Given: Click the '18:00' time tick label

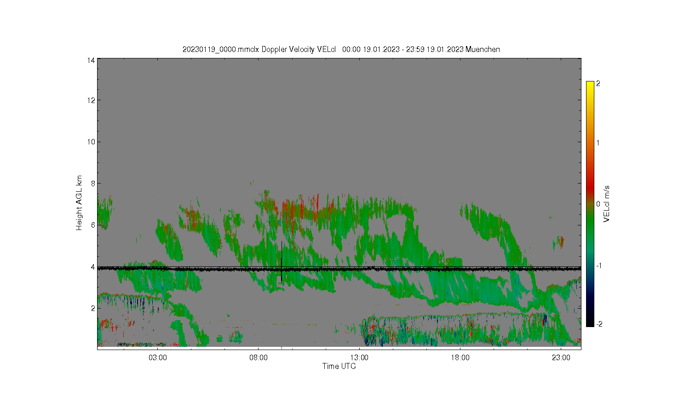Looking at the screenshot, I should pyautogui.click(x=460, y=357).
